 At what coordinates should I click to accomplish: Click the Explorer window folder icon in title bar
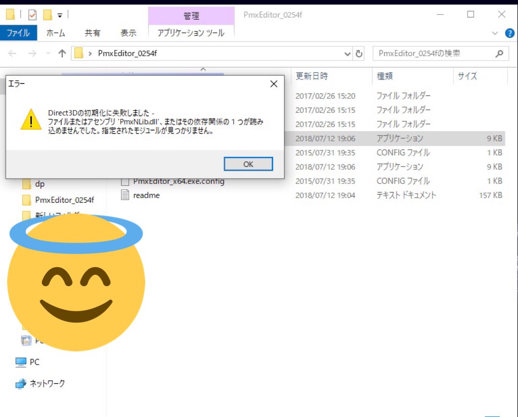(11, 15)
